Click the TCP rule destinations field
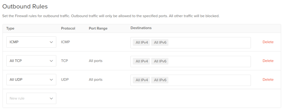285x112 pixels. 190,62
